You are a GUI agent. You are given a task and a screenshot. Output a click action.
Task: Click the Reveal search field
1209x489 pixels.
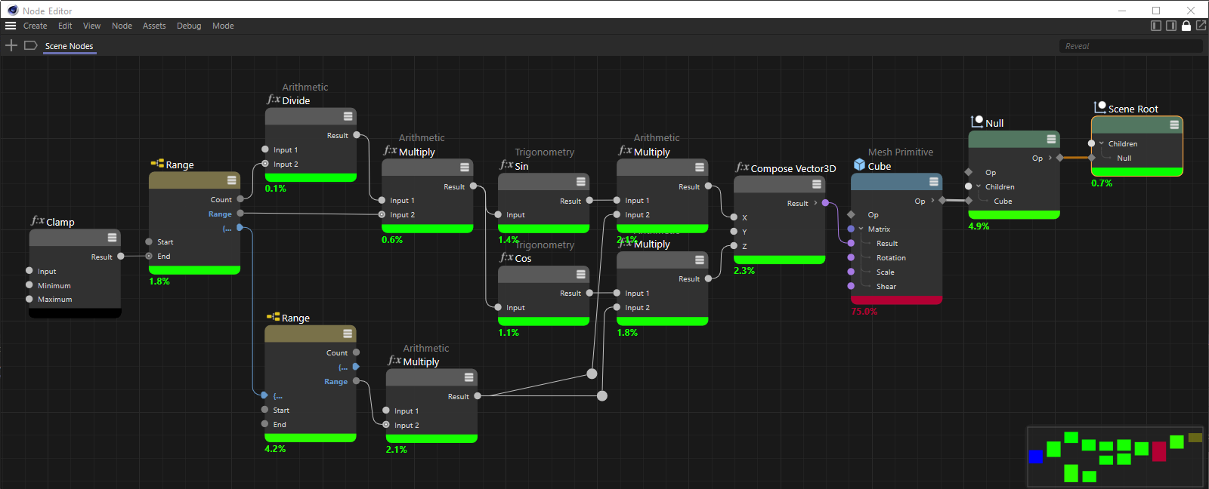1130,46
